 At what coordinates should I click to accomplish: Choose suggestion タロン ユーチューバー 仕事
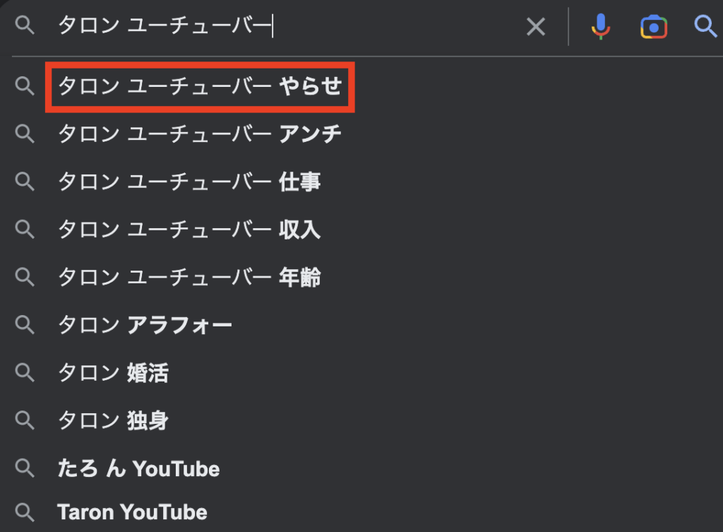click(x=189, y=182)
